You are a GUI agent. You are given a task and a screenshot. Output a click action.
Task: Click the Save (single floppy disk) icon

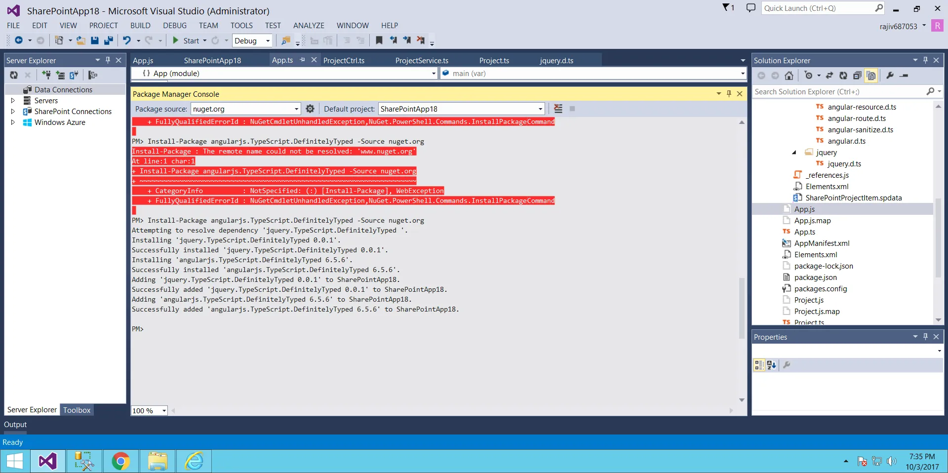tap(95, 40)
